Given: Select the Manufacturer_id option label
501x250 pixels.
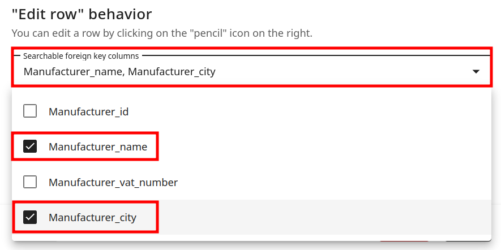Looking at the screenshot, I should click(88, 111).
